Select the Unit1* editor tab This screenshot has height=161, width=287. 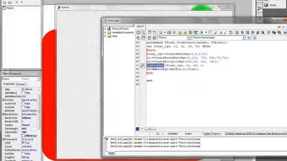click(140, 26)
